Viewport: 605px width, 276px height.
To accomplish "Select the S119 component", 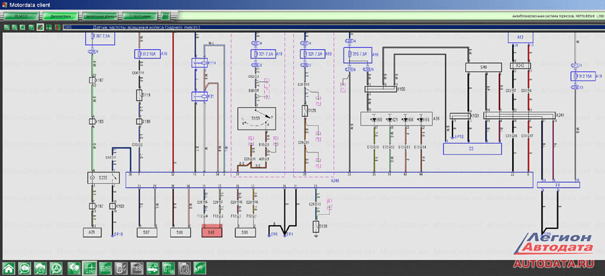I will coord(140,95).
